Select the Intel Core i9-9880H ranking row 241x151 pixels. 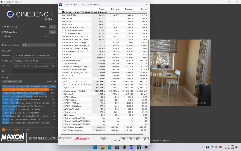click(x=29, y=100)
